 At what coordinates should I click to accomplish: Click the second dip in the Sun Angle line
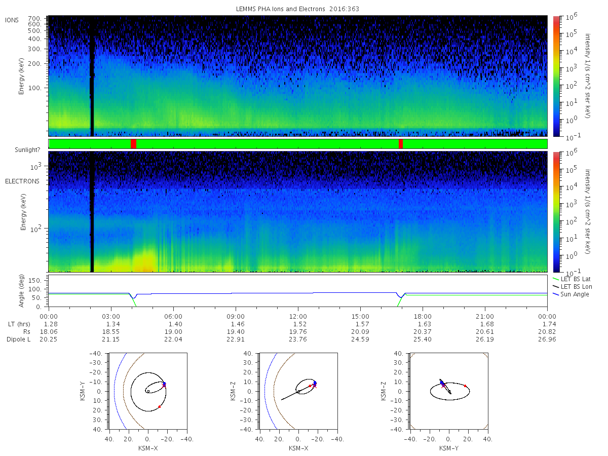click(401, 296)
